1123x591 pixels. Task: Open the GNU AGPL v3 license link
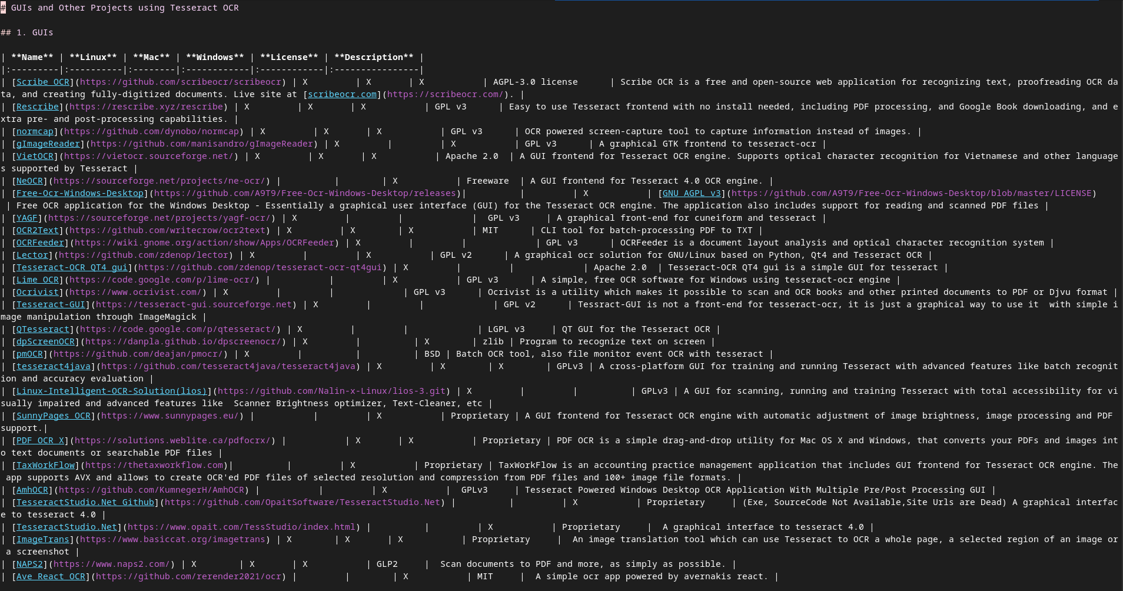click(692, 193)
